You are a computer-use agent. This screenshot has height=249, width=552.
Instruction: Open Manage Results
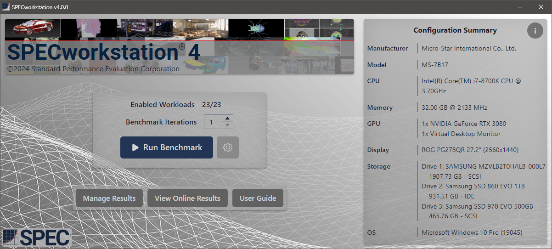coord(109,198)
